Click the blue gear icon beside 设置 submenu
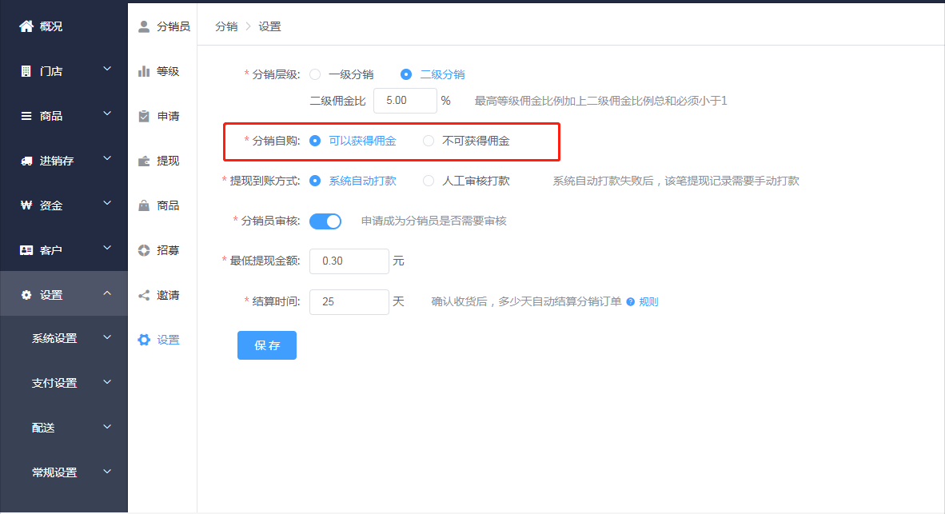The image size is (945, 514). pyautogui.click(x=143, y=339)
